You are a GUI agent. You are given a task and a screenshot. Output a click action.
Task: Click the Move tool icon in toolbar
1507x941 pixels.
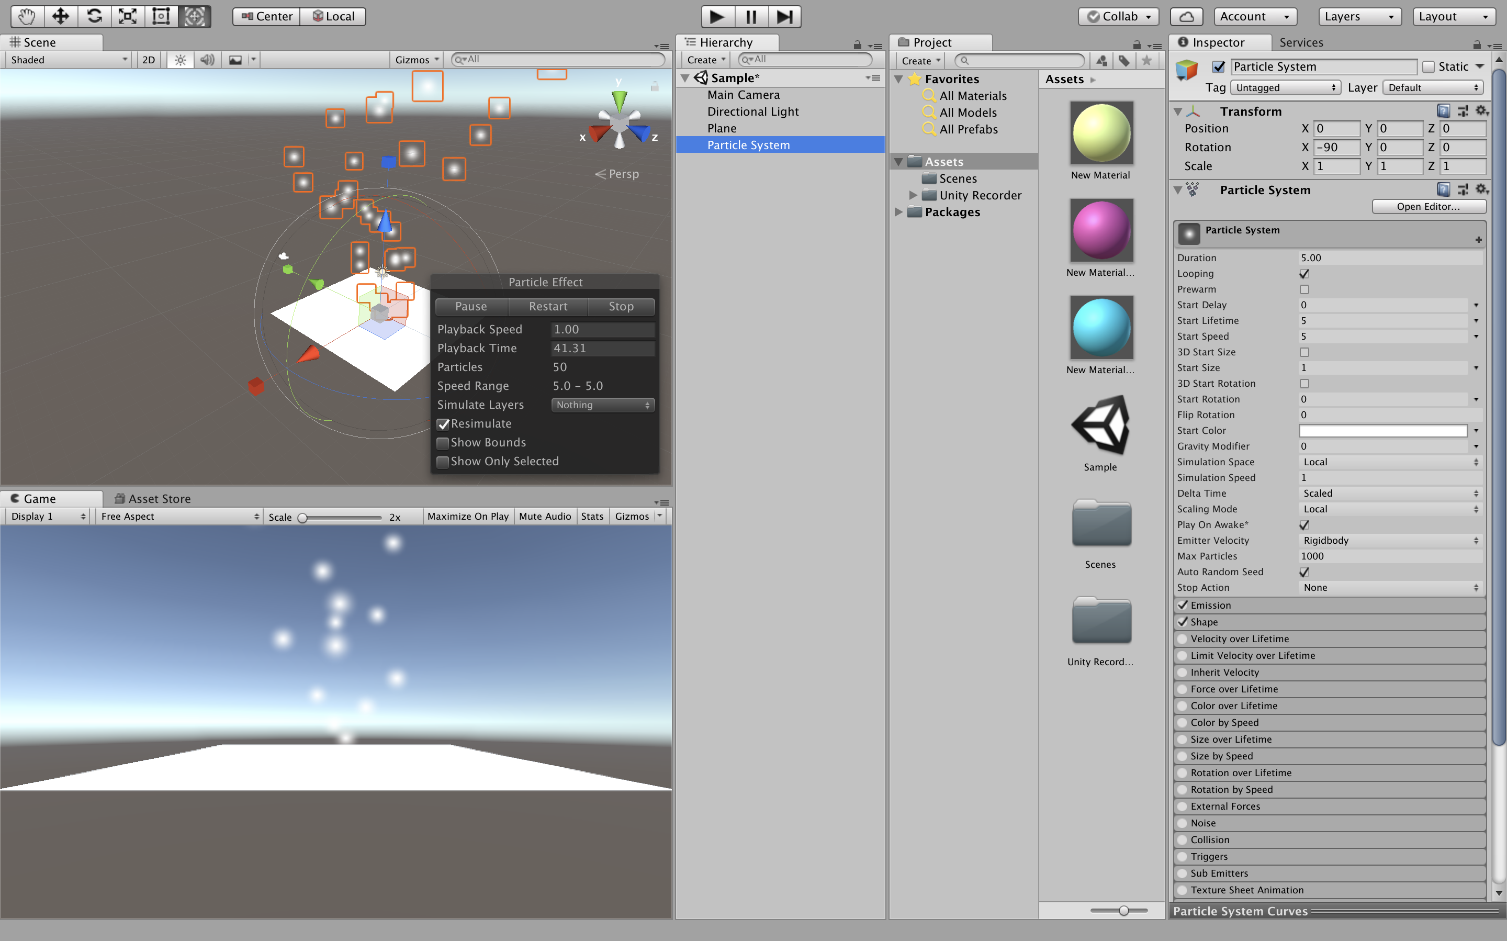click(60, 15)
